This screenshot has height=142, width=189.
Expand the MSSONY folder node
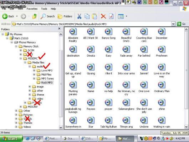21,107
